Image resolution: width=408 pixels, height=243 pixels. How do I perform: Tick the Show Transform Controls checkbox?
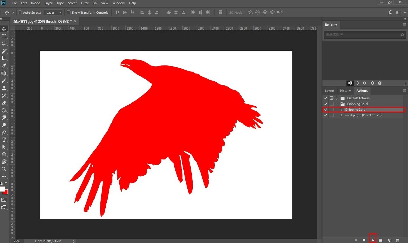69,13
